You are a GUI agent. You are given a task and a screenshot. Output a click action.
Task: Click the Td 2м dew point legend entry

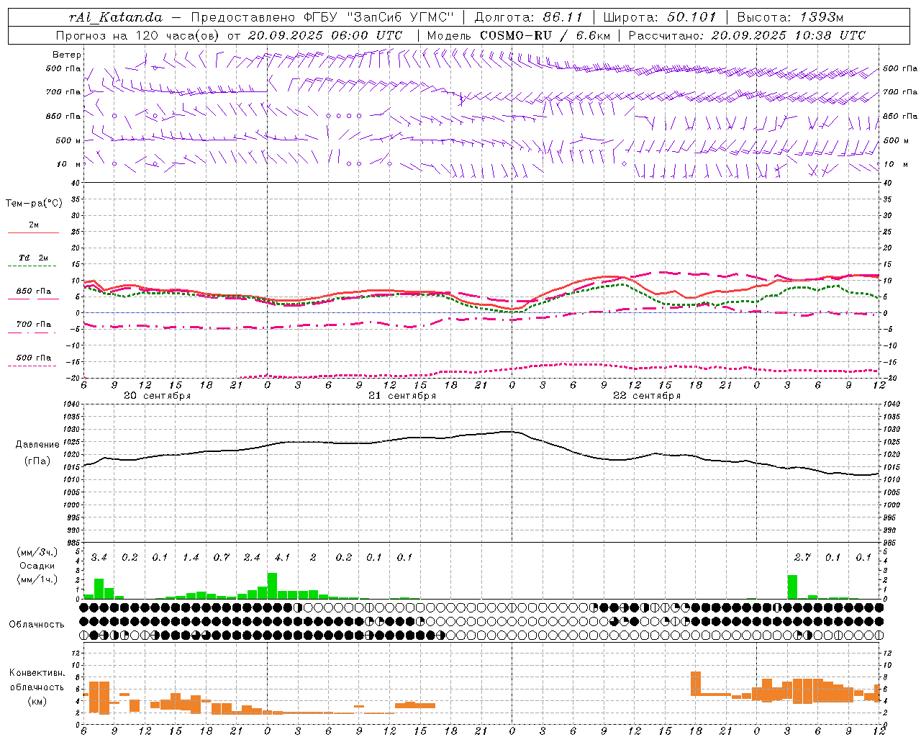(34, 258)
